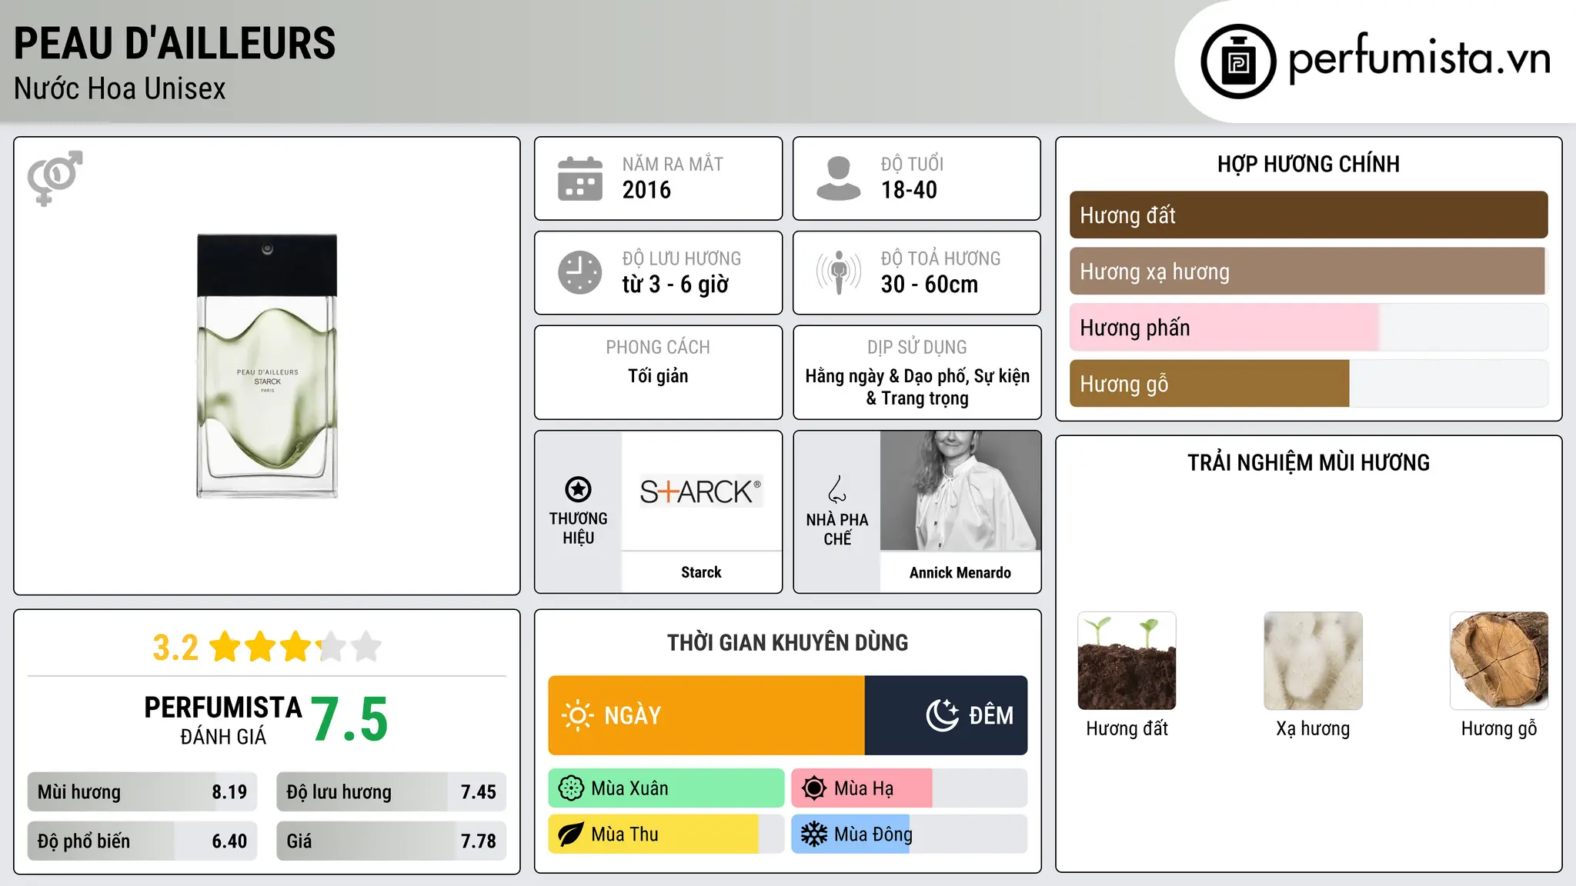Click the PEAU D'AILLEURS title
The width and height of the screenshot is (1576, 886).
click(175, 43)
